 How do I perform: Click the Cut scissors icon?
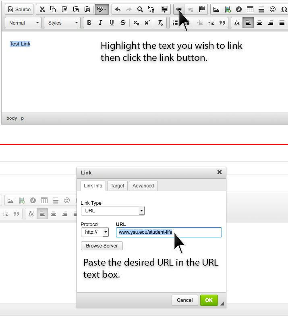(42, 9)
